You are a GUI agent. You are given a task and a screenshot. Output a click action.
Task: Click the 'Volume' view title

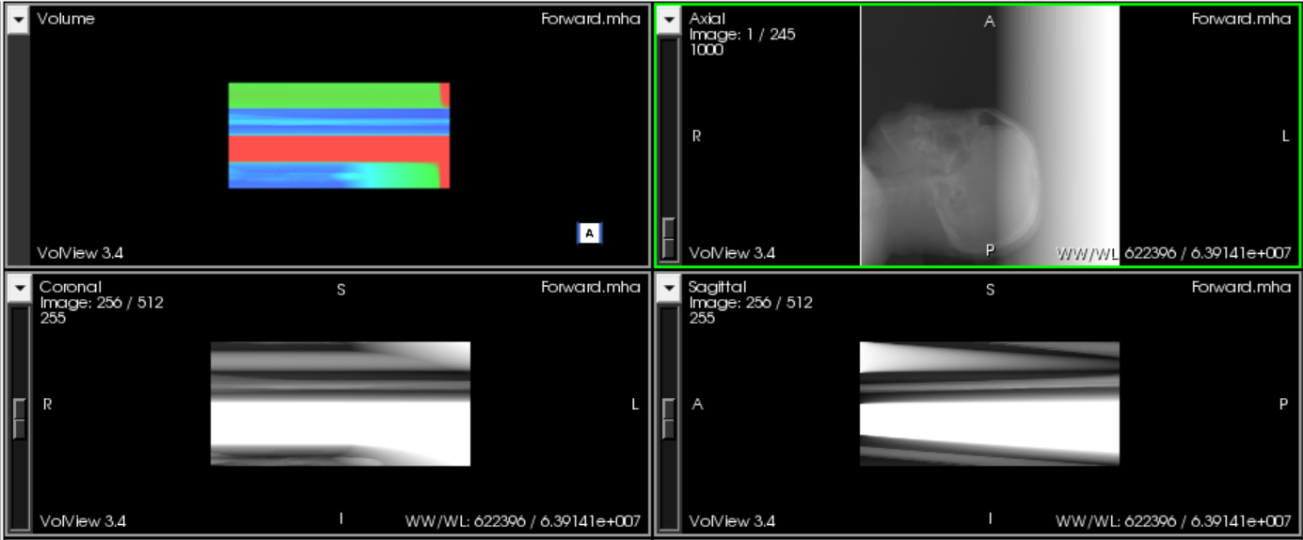click(x=66, y=19)
